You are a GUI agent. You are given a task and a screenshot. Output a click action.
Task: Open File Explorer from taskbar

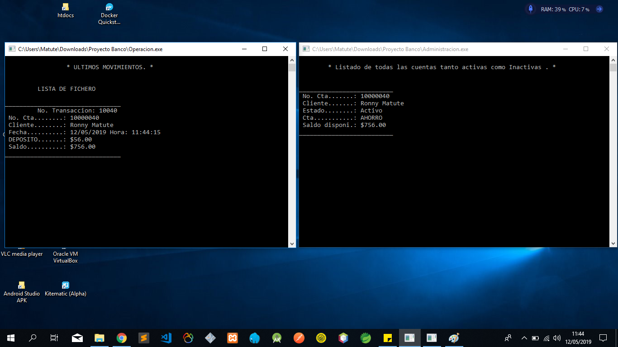[100, 338]
